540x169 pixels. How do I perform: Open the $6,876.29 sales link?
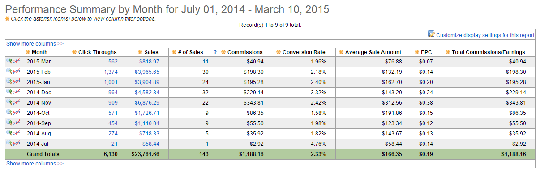pyautogui.click(x=147, y=102)
